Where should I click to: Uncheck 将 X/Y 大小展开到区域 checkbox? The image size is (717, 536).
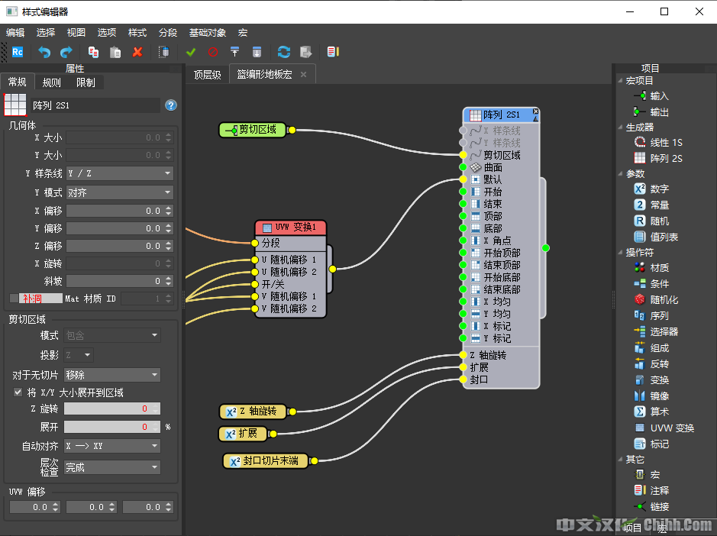click(x=18, y=392)
